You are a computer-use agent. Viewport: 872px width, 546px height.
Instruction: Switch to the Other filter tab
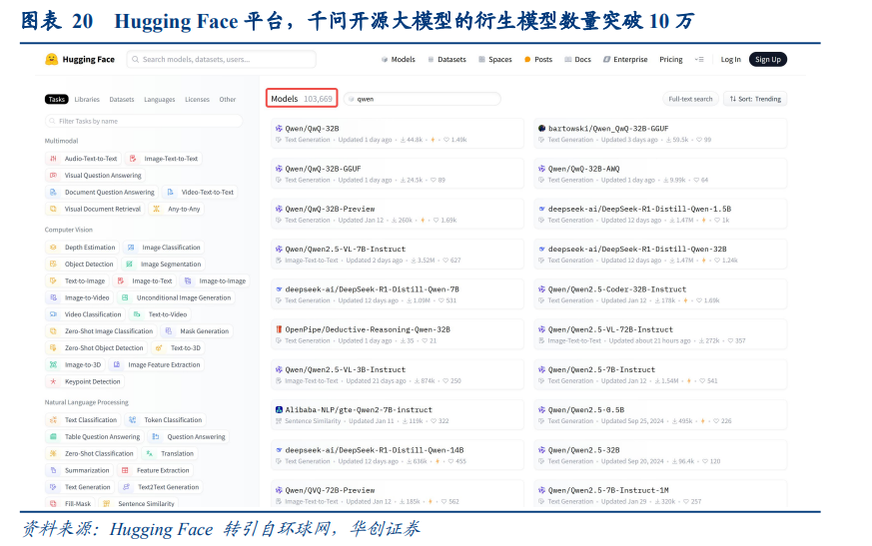(x=228, y=100)
